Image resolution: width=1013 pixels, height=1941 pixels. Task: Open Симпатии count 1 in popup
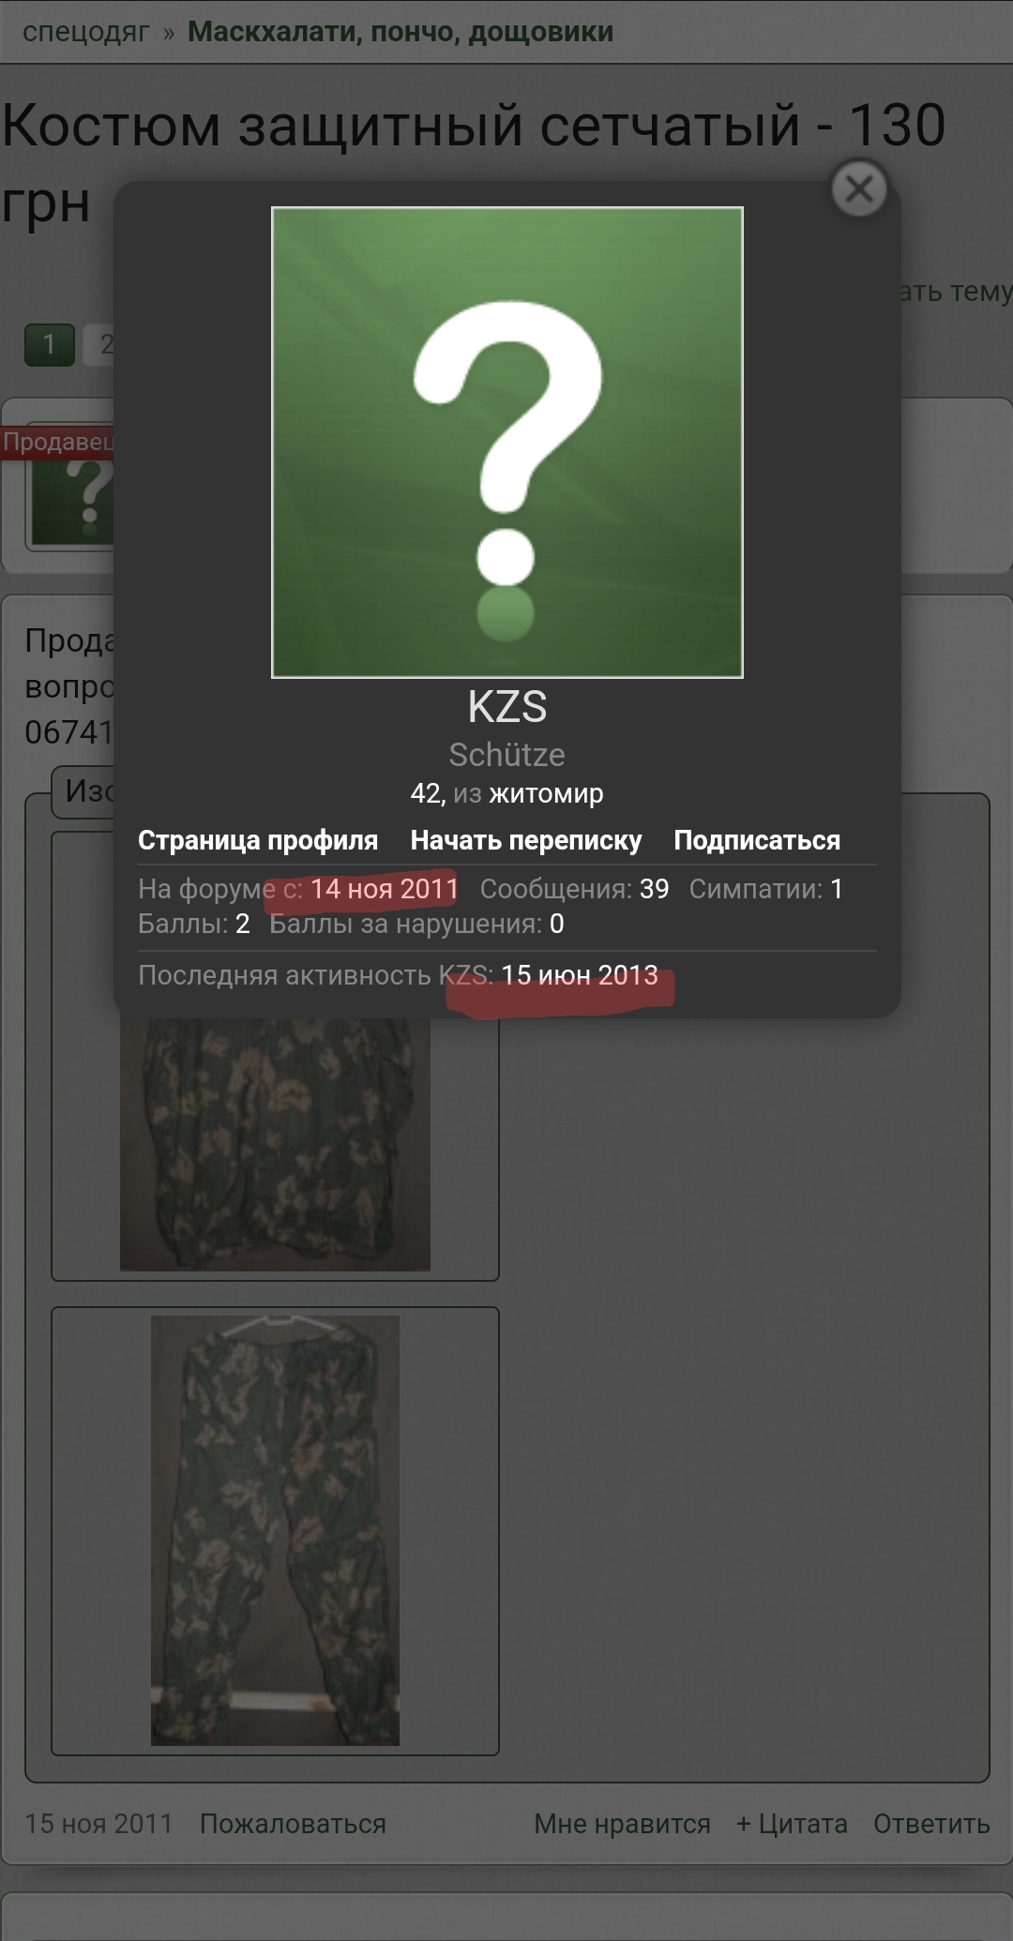tap(837, 889)
